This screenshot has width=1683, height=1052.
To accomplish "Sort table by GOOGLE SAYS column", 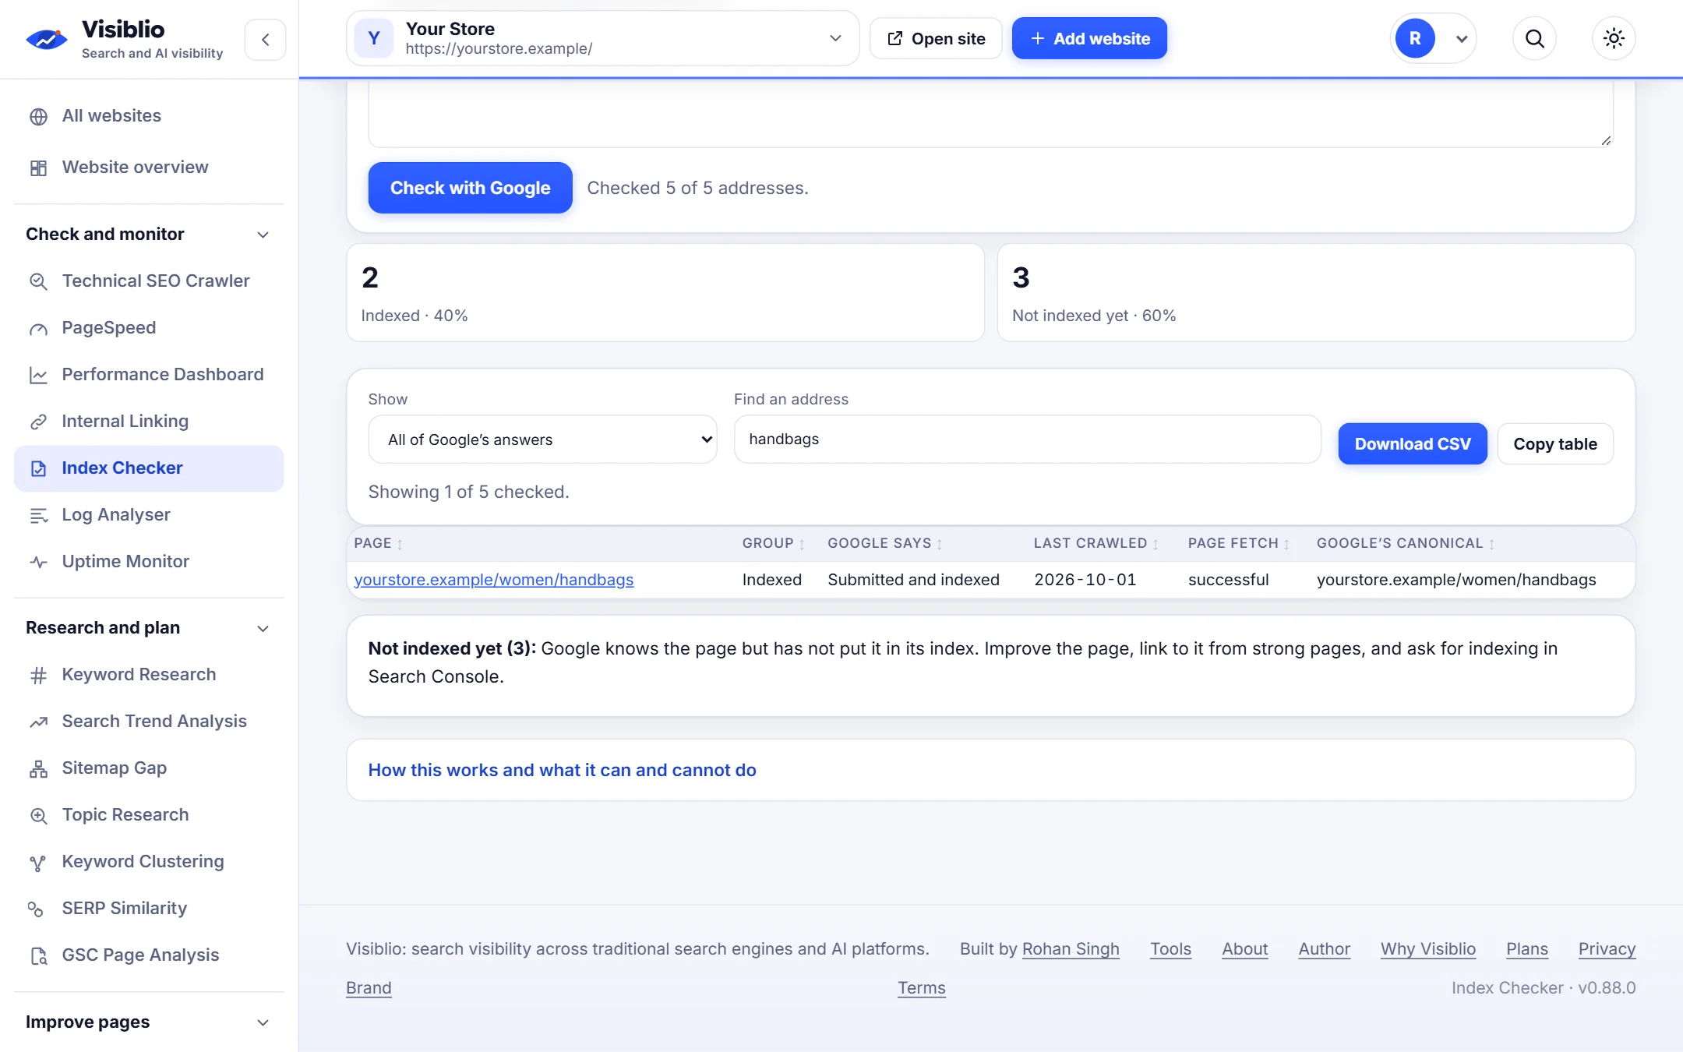I will pos(884,543).
